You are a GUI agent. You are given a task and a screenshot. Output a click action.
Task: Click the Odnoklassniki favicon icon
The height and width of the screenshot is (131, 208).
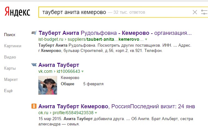[x=34, y=106]
